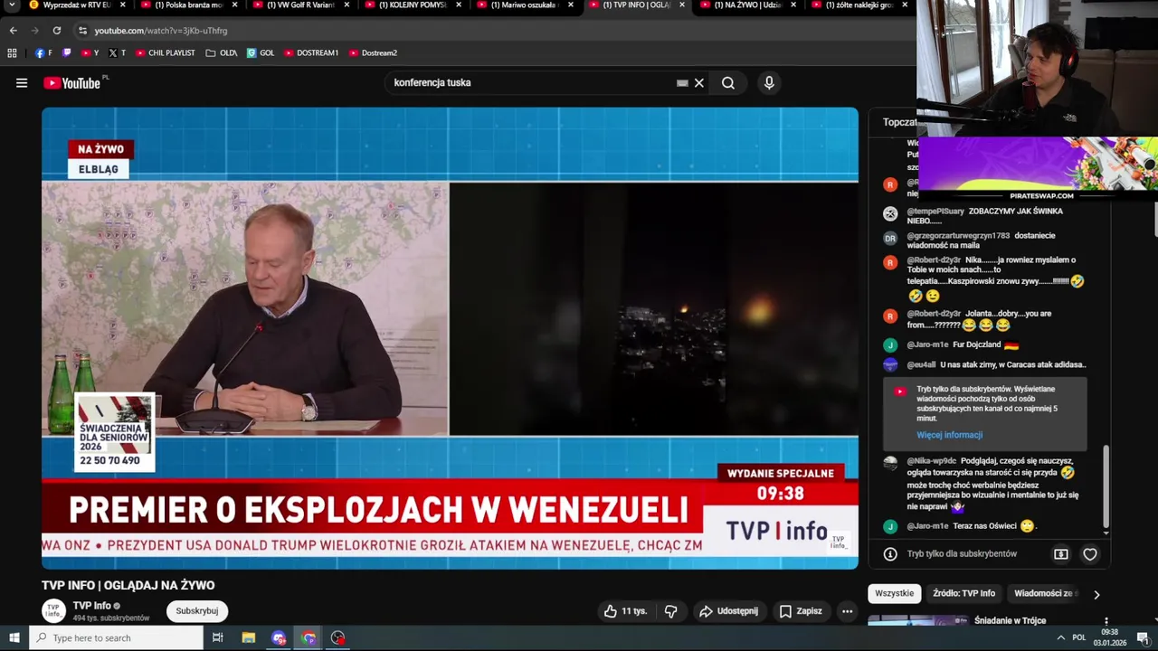1158x651 pixels.
Task: Open the Super Chat dollar icon
Action: [x=1061, y=554]
